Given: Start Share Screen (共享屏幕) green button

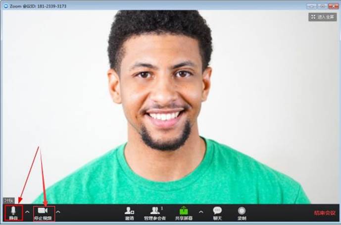Looking at the screenshot, I should click(x=184, y=213).
